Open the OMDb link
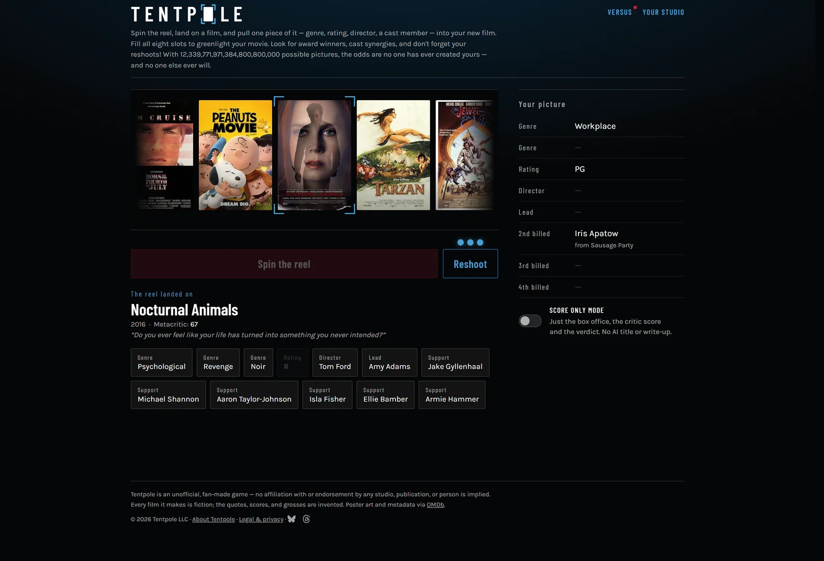824x561 pixels. tap(435, 505)
